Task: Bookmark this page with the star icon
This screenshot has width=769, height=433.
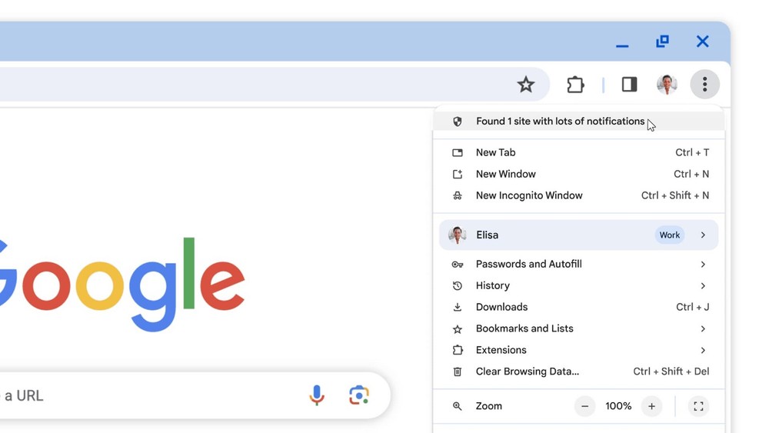Action: click(x=526, y=85)
